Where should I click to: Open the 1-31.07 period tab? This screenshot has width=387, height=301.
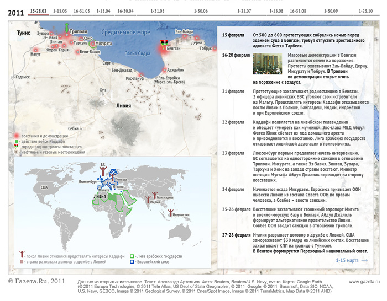(x=244, y=12)
